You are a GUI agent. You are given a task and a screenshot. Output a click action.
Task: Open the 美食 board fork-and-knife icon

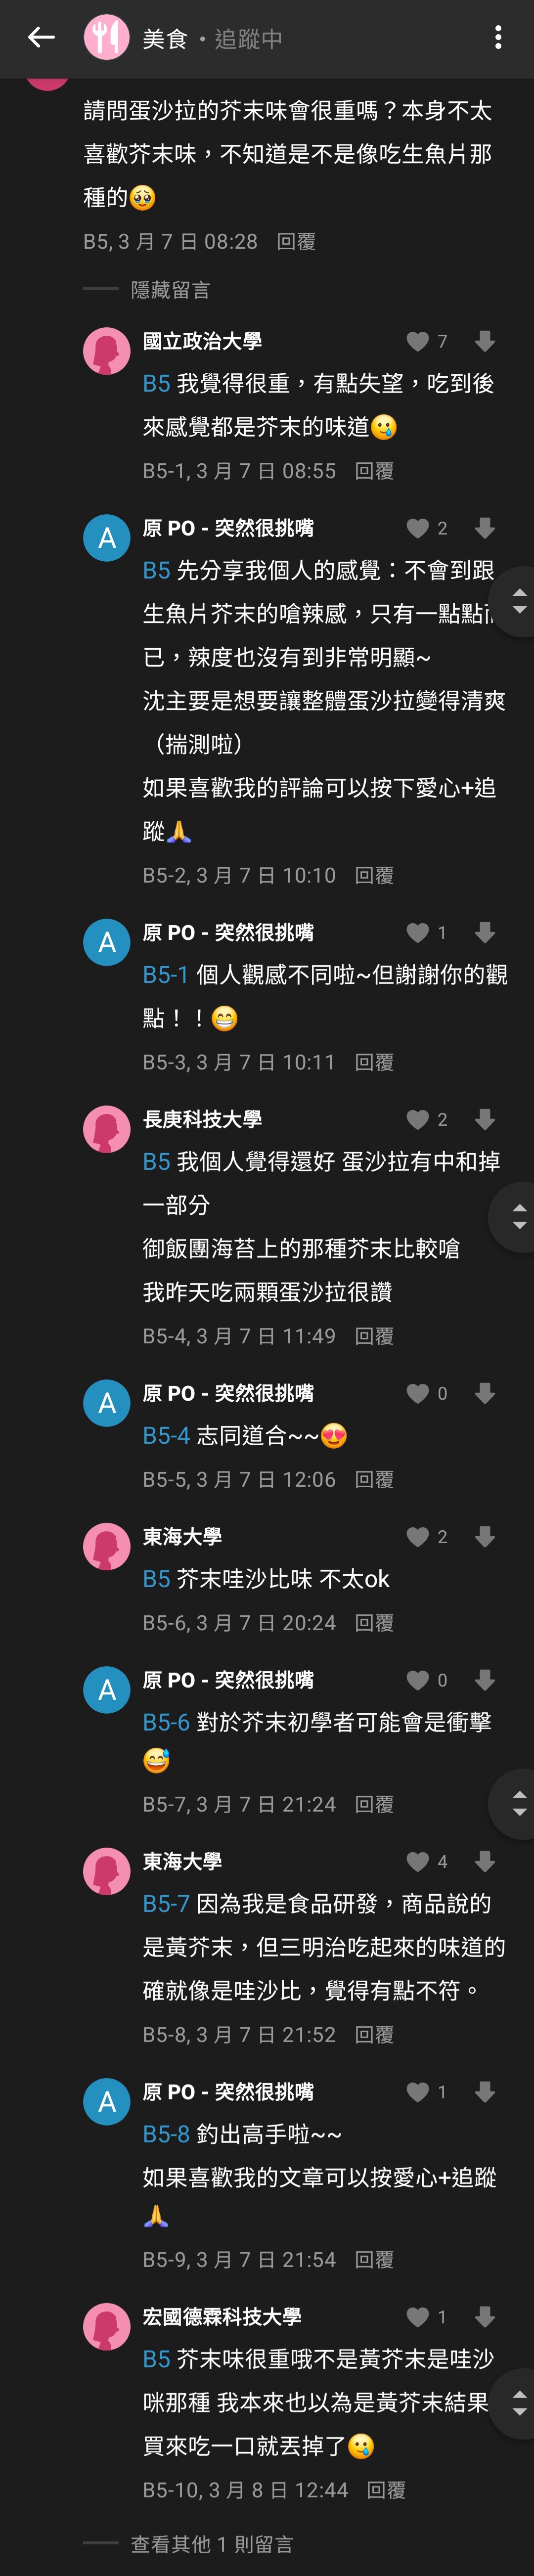[x=106, y=38]
